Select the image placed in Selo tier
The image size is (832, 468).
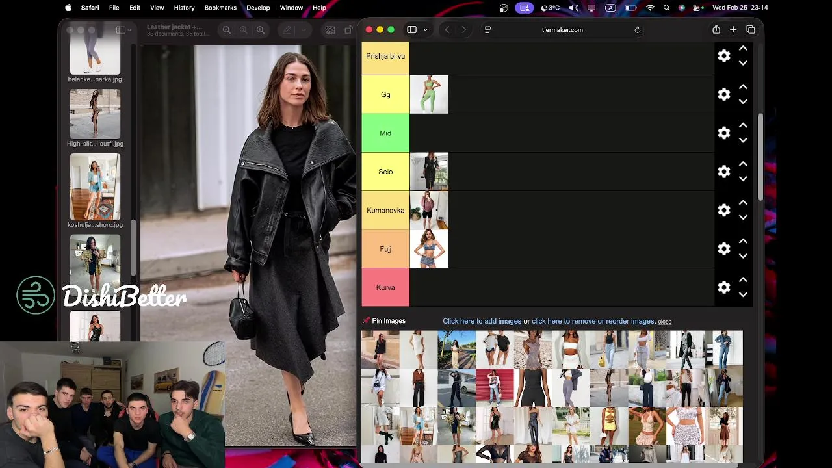(x=429, y=172)
